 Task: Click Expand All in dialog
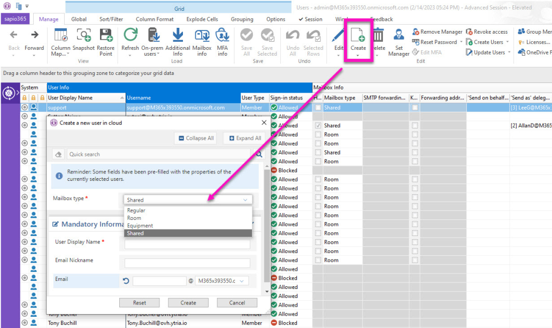245,138
